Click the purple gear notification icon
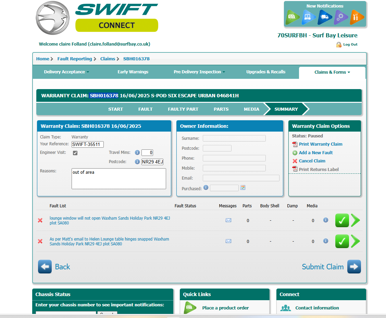This screenshot has width=386, height=318. coord(341,17)
